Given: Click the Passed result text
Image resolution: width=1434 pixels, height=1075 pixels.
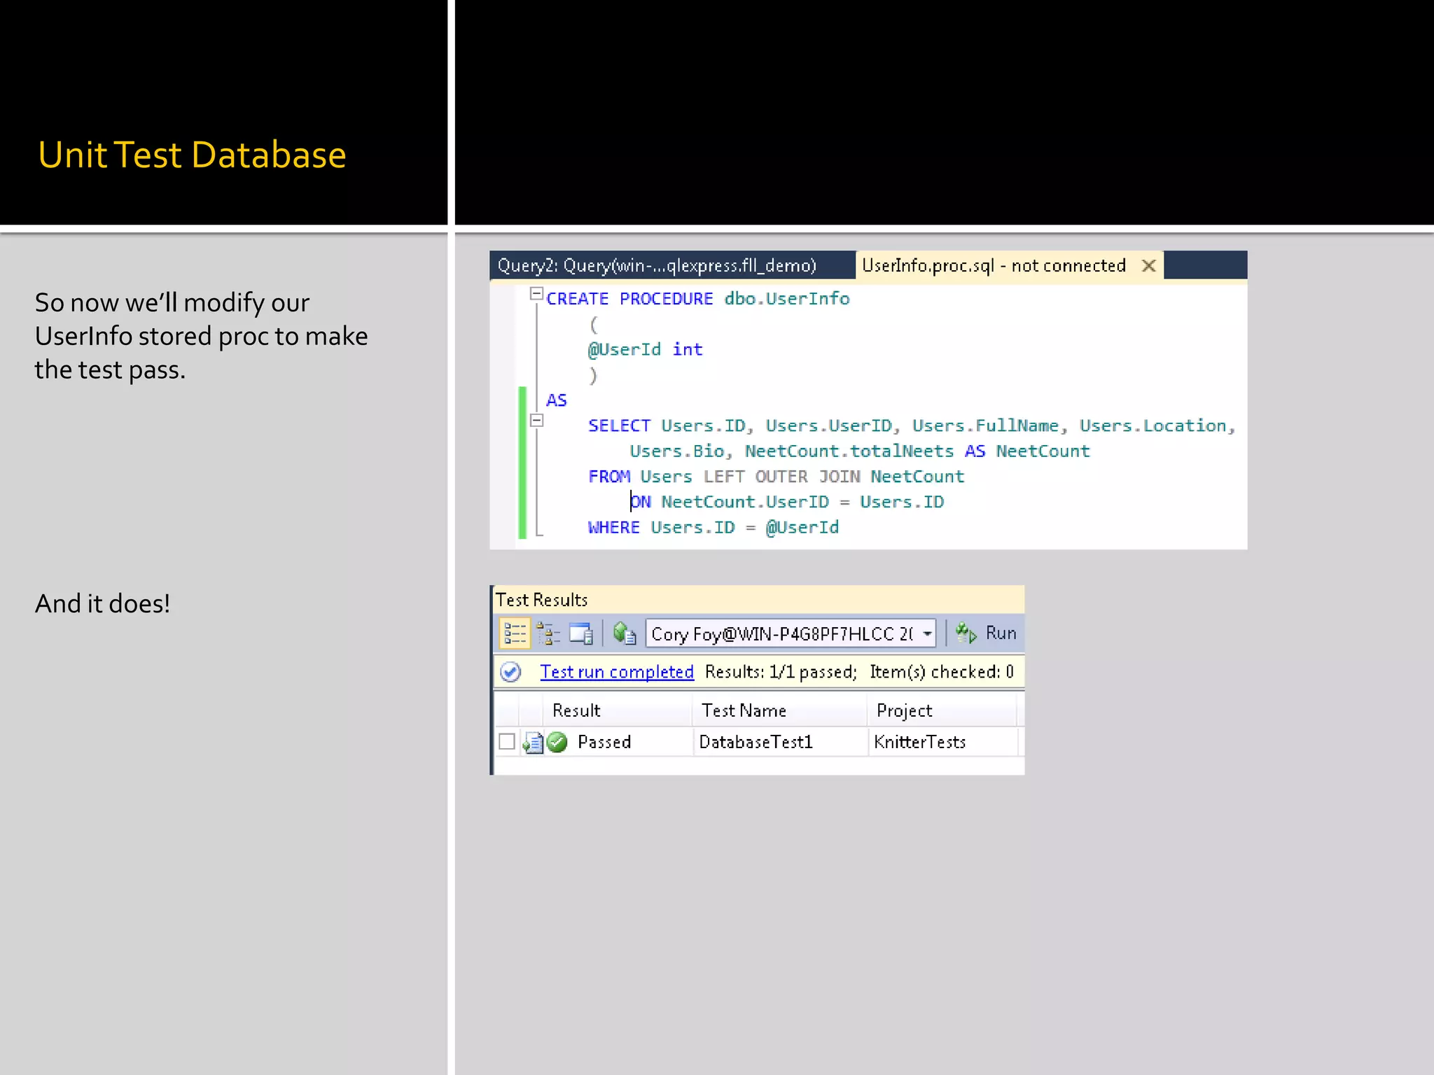Looking at the screenshot, I should pyautogui.click(x=604, y=742).
